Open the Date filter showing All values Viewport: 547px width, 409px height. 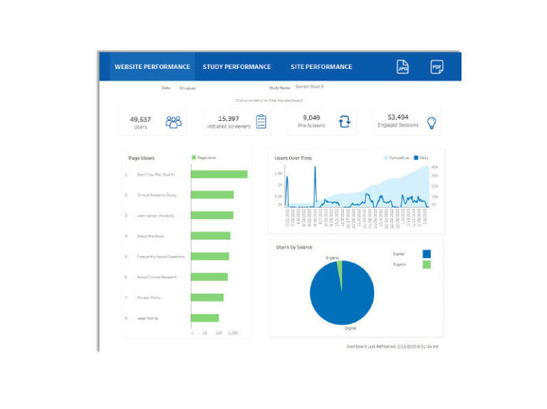pos(187,88)
